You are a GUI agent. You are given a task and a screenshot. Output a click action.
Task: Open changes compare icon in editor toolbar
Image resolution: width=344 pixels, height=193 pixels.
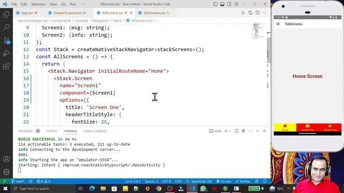click(250, 13)
